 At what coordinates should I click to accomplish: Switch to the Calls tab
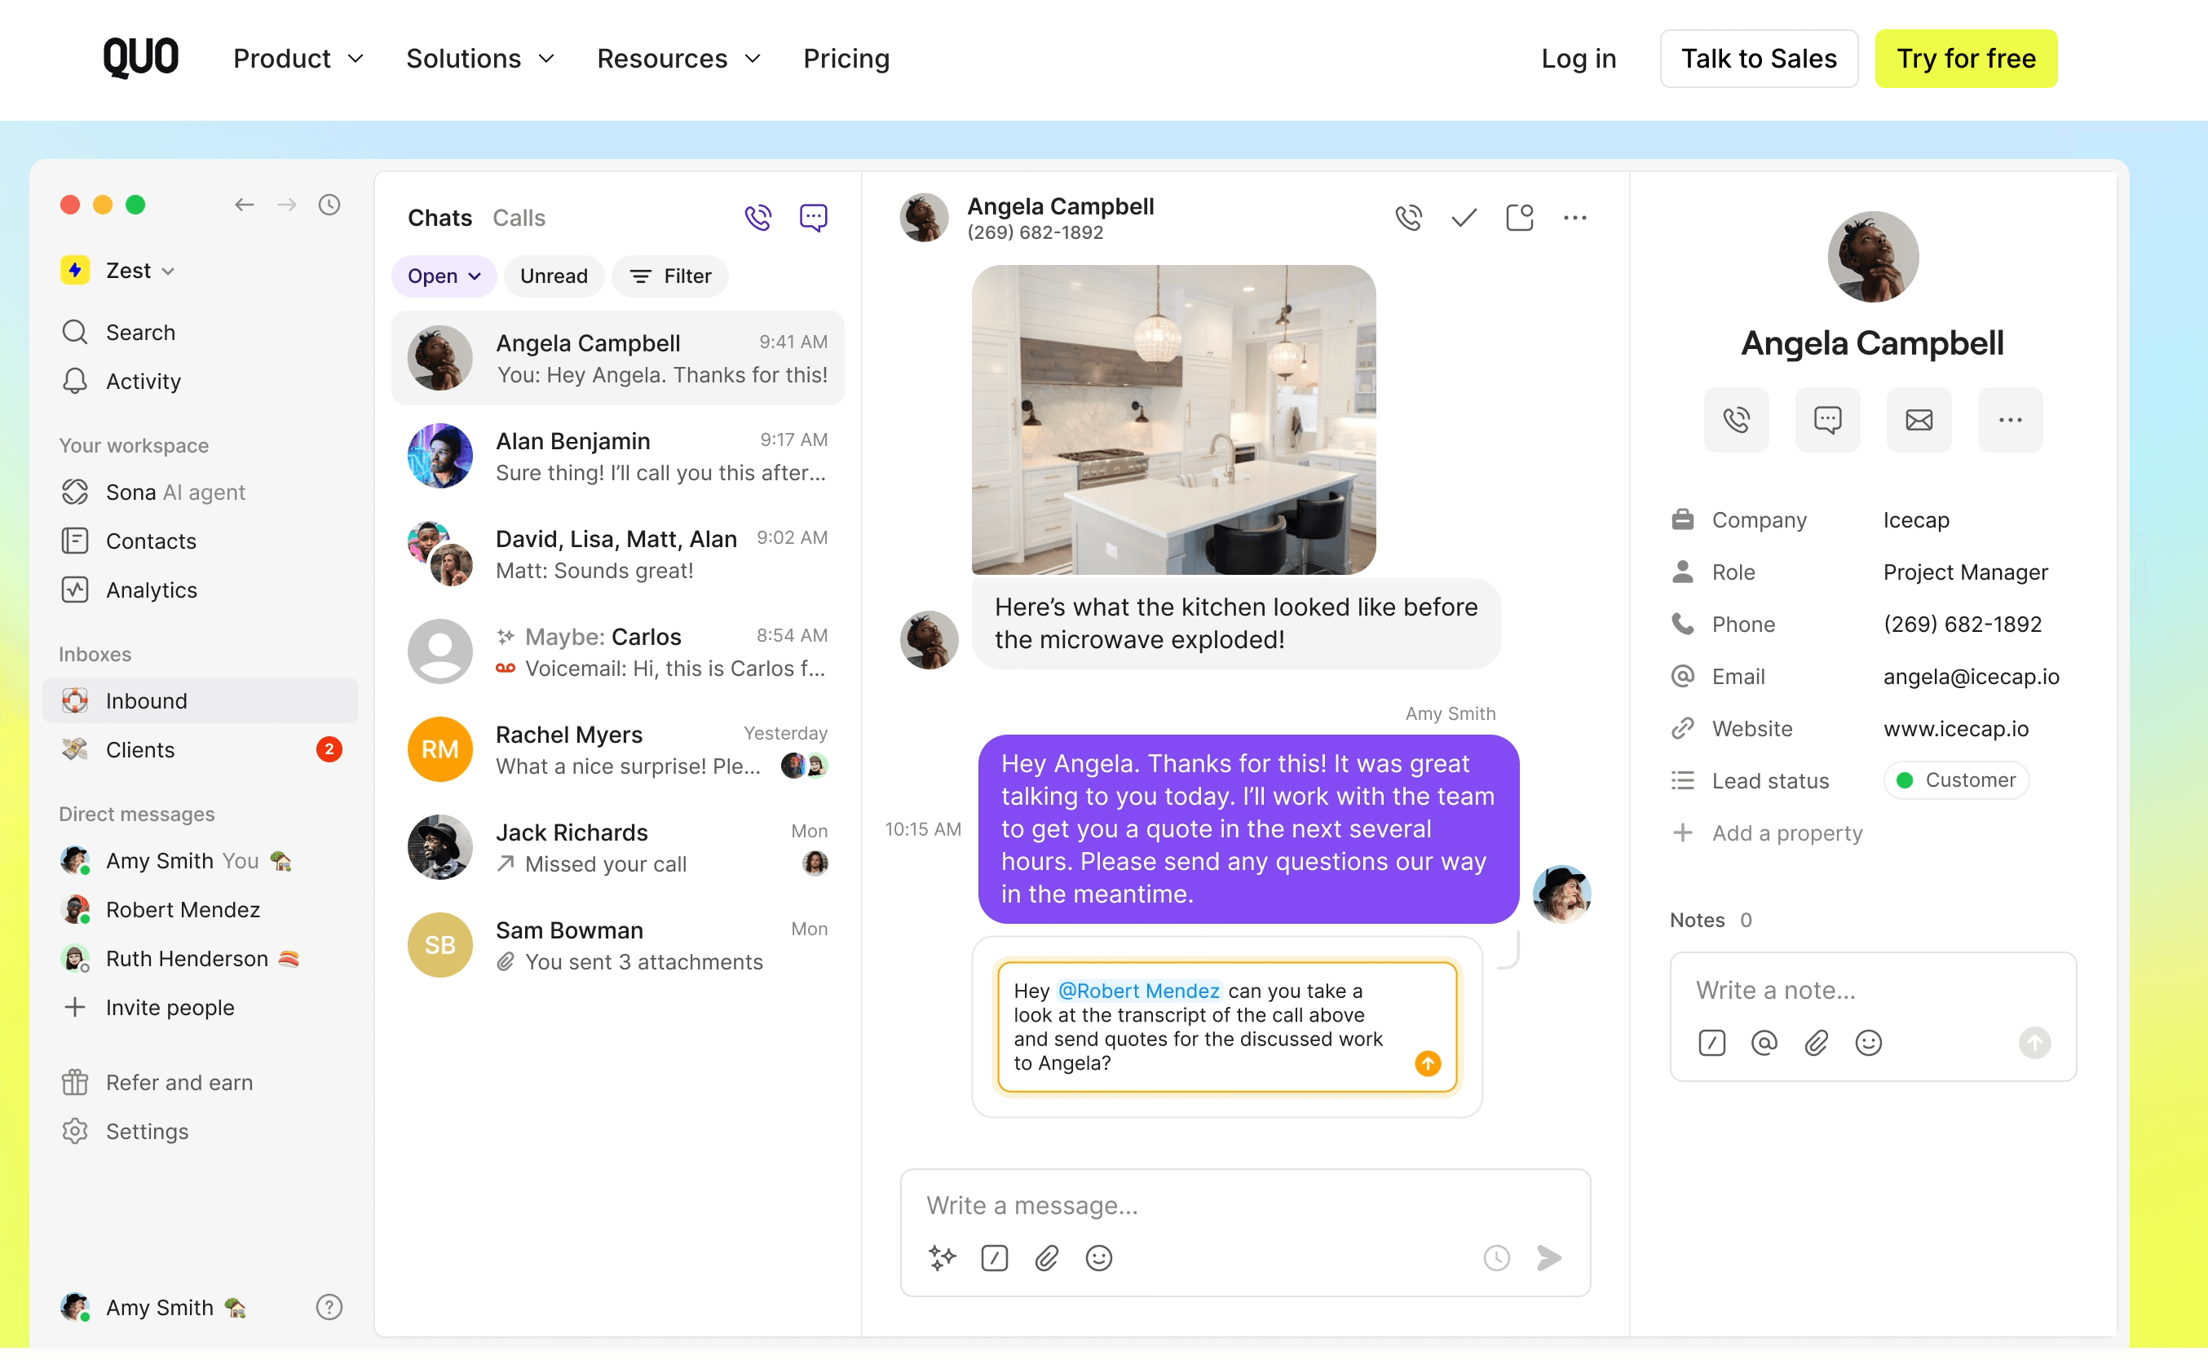point(519,218)
